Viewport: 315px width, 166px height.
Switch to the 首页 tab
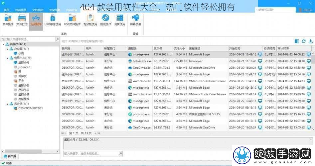click(7, 10)
